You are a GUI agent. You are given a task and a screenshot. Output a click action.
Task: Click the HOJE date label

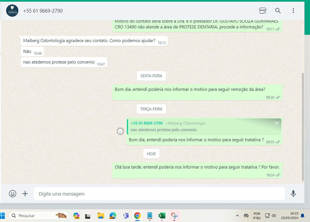click(x=151, y=154)
